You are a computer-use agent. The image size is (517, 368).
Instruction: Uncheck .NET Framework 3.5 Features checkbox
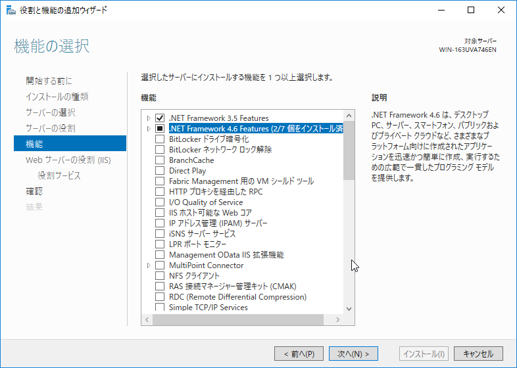(160, 118)
